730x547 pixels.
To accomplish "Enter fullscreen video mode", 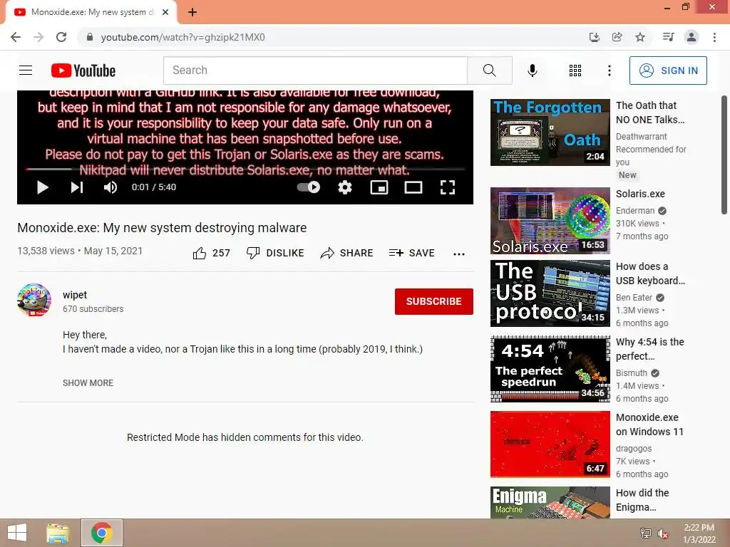I will click(x=448, y=187).
